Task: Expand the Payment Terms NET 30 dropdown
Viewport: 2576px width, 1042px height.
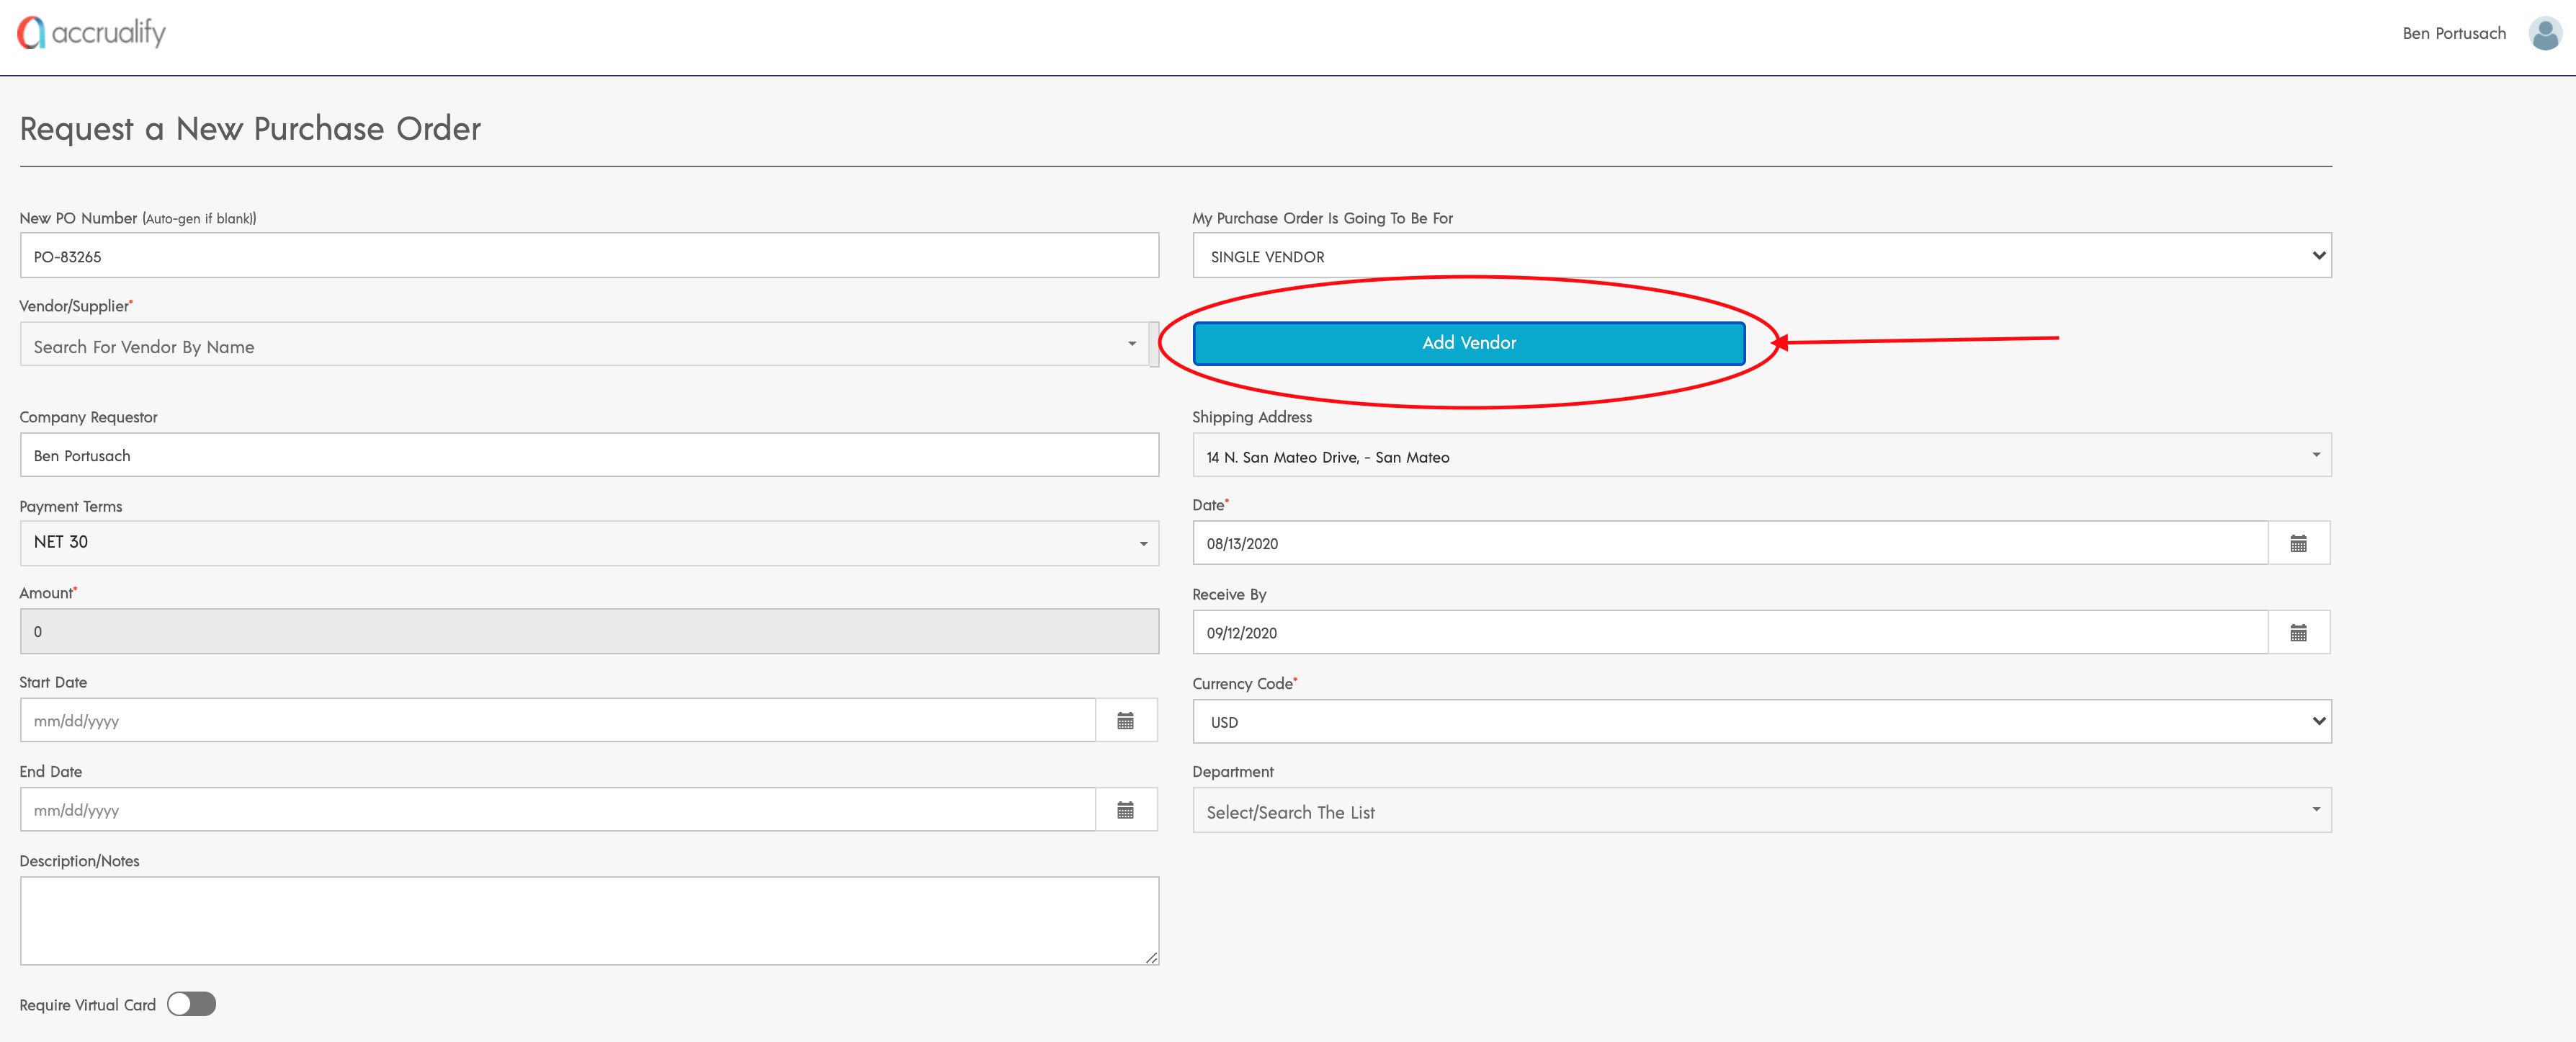Action: pos(588,543)
